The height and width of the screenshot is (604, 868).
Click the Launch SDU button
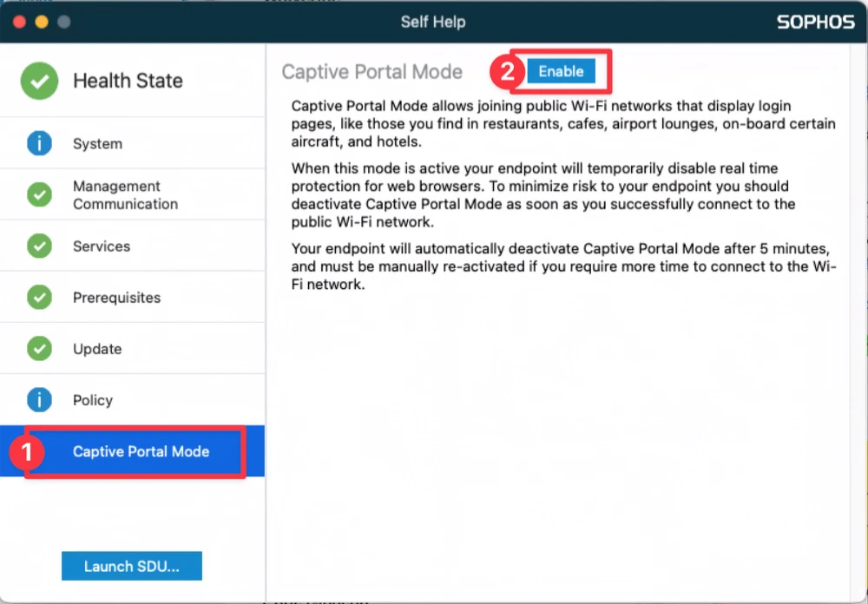point(131,566)
